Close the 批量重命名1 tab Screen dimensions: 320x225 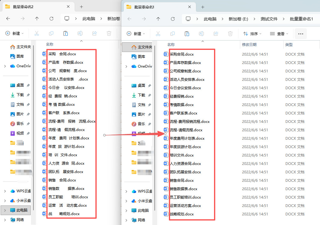pos(190,7)
